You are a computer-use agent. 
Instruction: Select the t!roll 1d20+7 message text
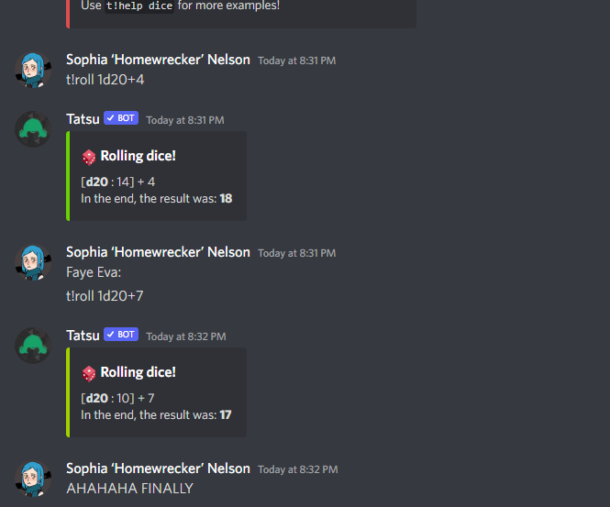(x=105, y=296)
